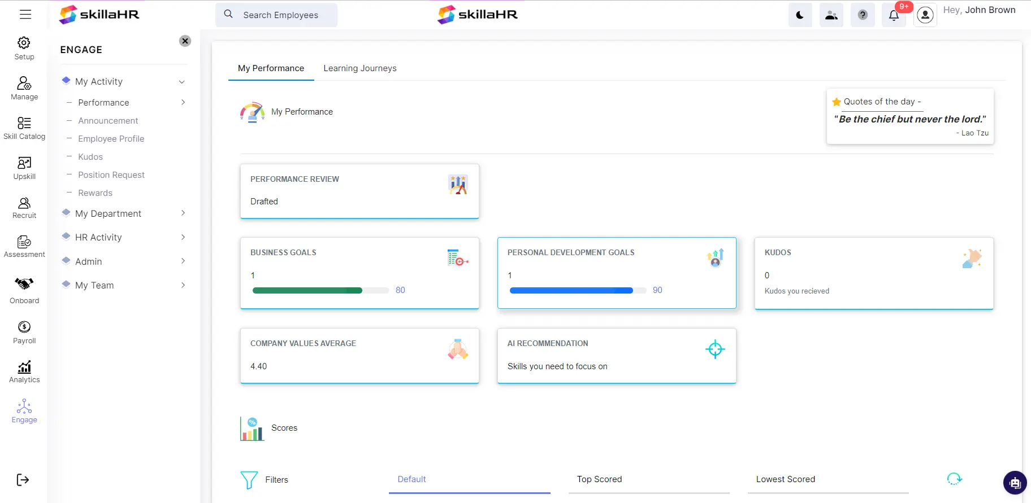Viewport: 1031px width, 503px height.
Task: Select the Top Scored tab
Action: [649, 479]
